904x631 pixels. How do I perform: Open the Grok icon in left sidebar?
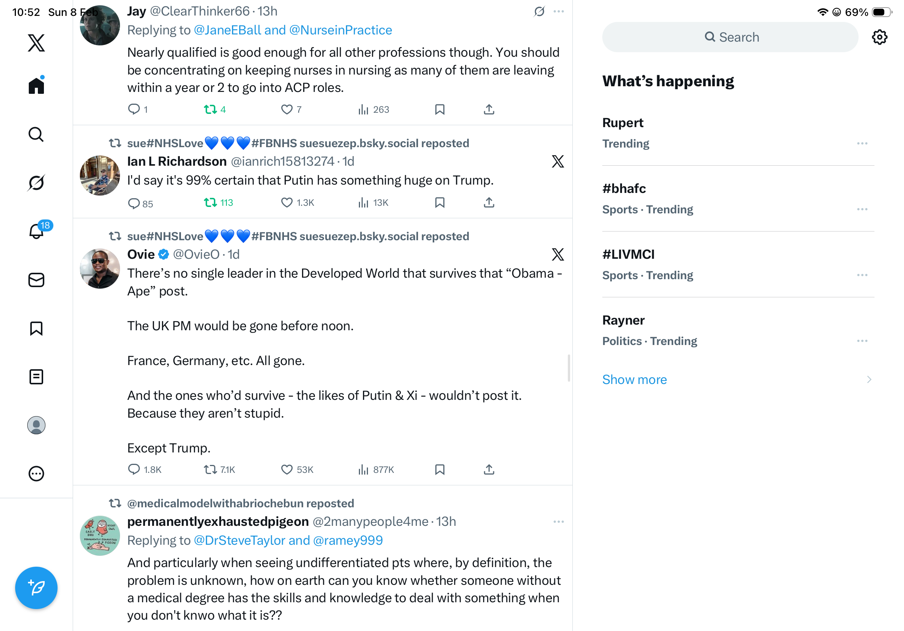(x=36, y=183)
